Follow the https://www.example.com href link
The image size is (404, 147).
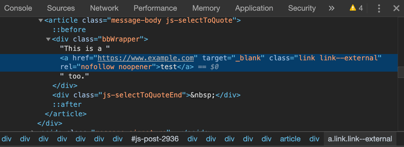(146, 58)
